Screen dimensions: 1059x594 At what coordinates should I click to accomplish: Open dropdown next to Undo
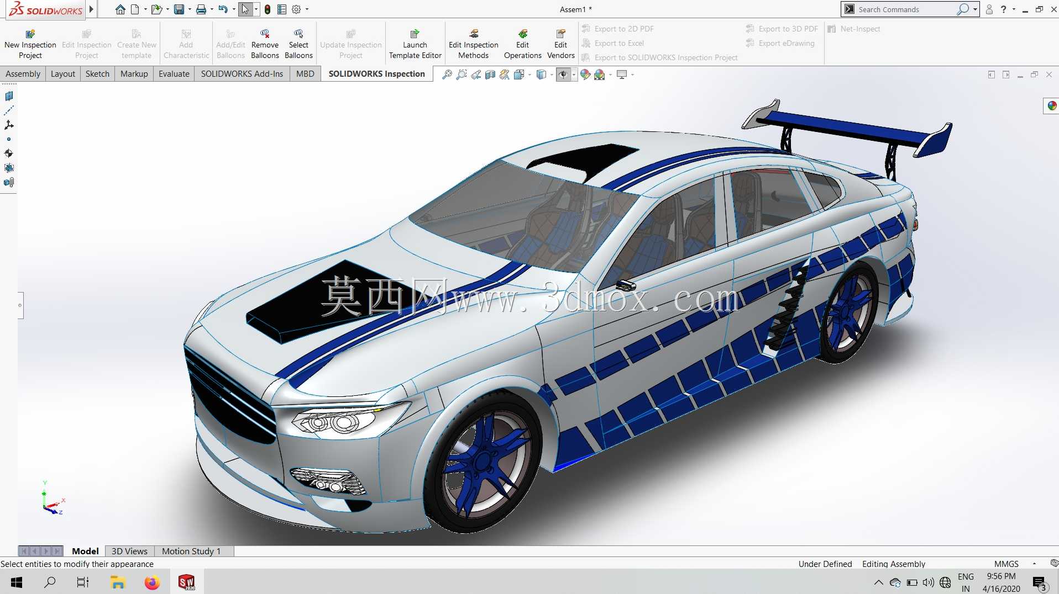(234, 9)
